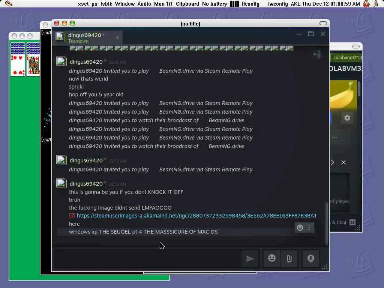This screenshot has width=384, height=288.
Task: Send the chat message with arrow button
Action: point(250,259)
